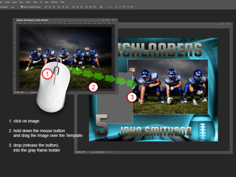Open the Layer menu
Screen dimensions: 236x177
[14, 2]
